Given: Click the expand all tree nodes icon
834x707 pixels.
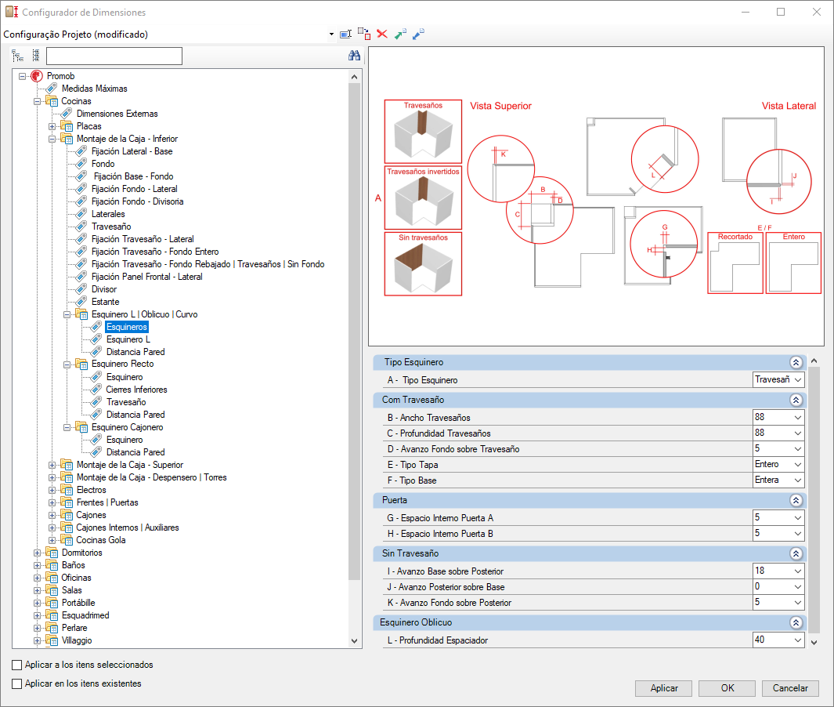Looking at the screenshot, I should coord(17,56).
